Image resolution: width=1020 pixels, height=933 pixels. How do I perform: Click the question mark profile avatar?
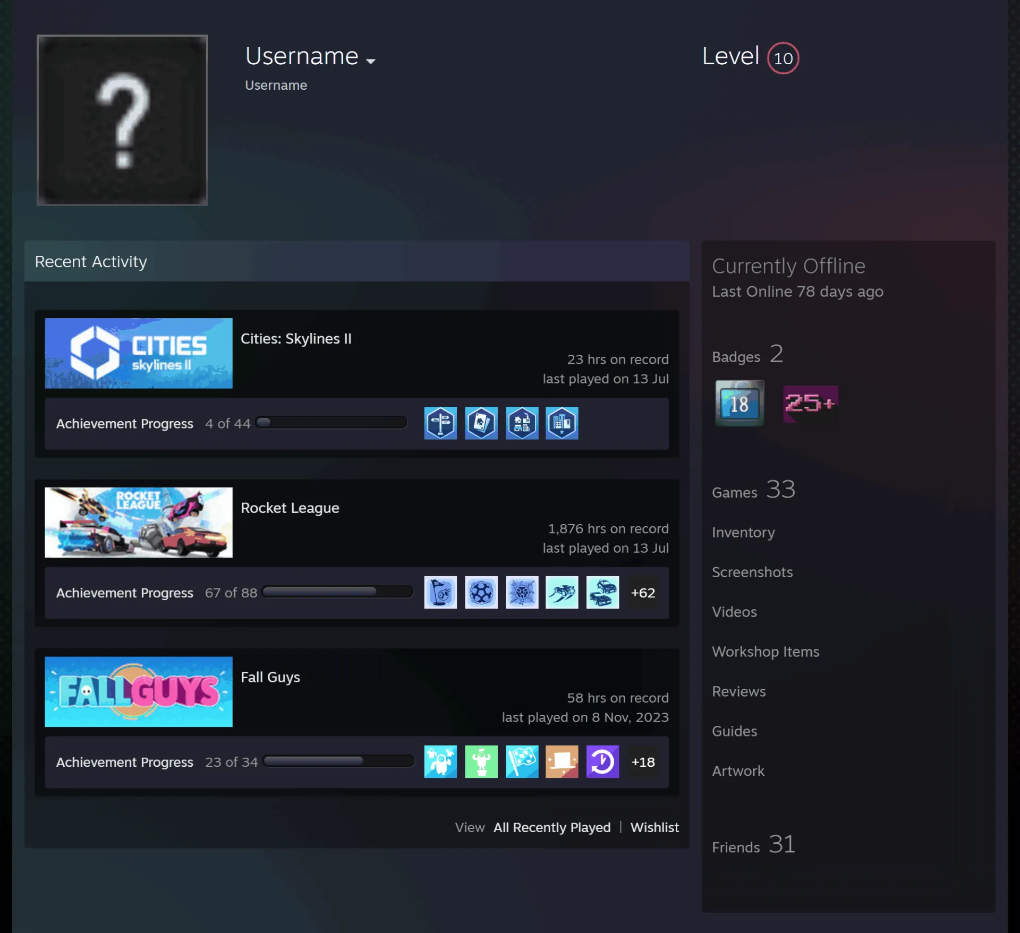122,120
